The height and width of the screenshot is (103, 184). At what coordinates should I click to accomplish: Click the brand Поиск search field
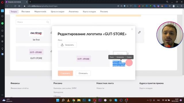tap(33, 22)
